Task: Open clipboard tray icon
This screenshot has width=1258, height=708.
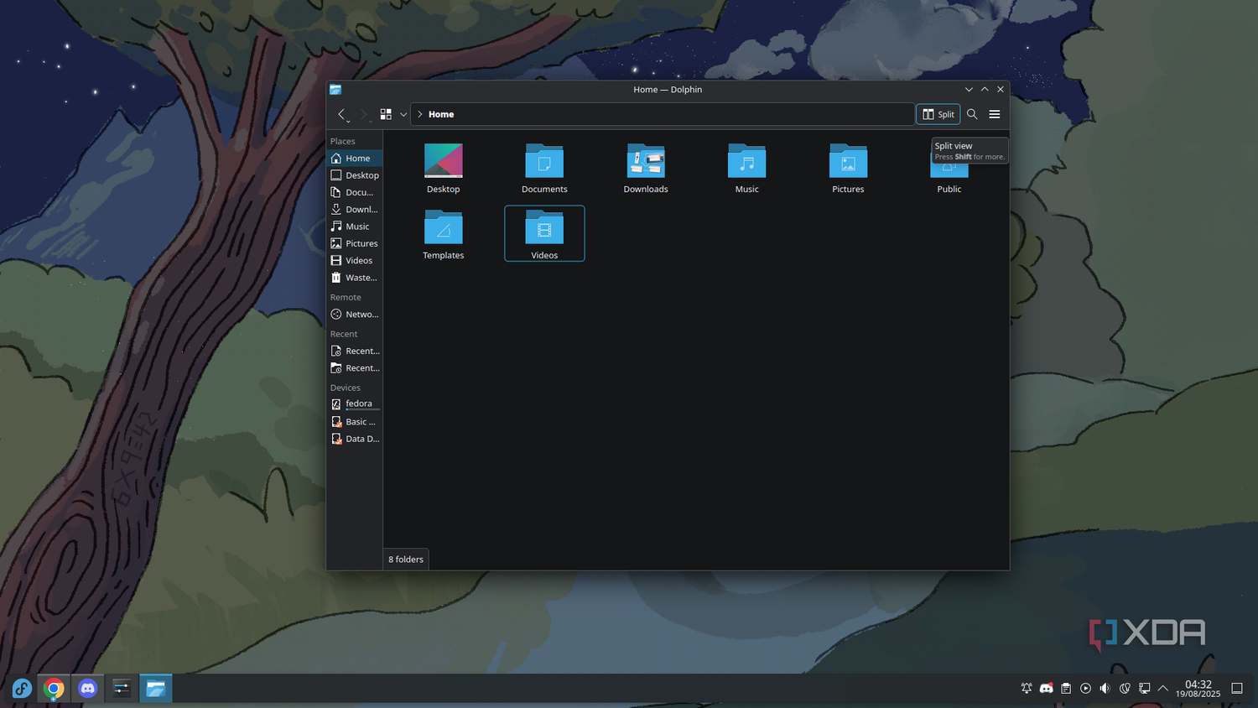Action: coord(1066,689)
